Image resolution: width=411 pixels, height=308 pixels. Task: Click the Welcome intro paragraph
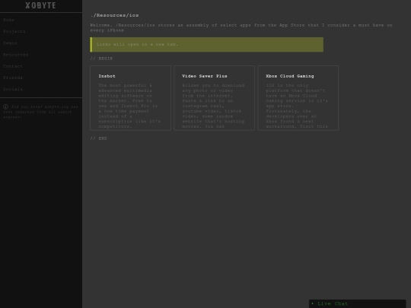click(x=241, y=28)
